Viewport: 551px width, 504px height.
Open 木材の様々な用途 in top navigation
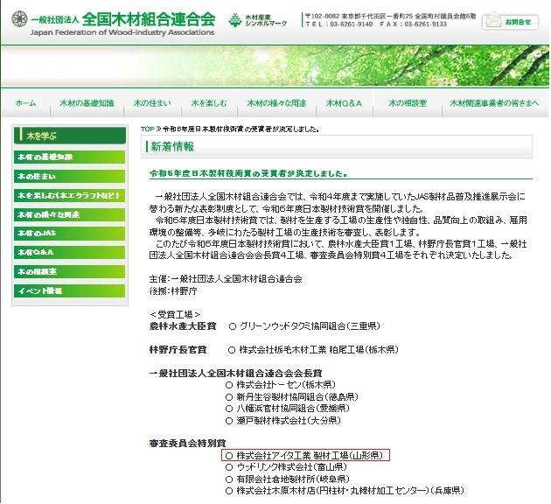(276, 103)
